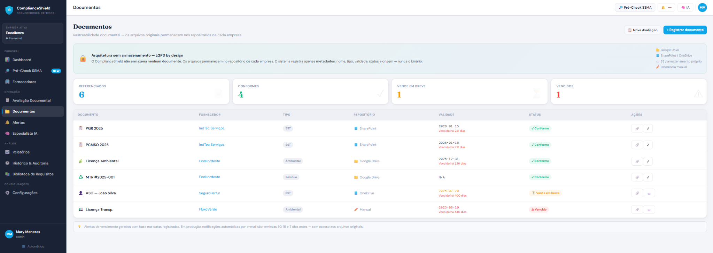Open Avaliação Documental in the sidebar
This screenshot has width=713, height=253.
(33, 101)
